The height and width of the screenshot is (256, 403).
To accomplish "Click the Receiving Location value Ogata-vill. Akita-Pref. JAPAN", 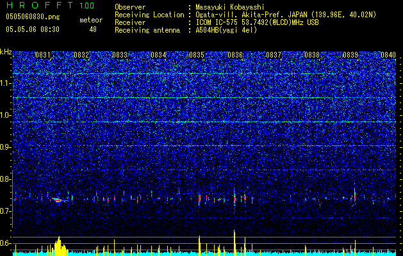I will point(286,15).
